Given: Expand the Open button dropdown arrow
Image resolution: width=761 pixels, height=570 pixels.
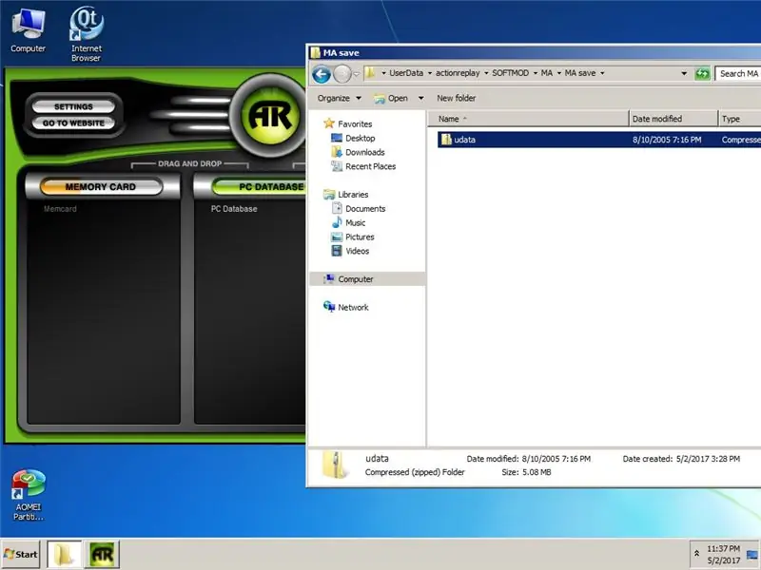Looking at the screenshot, I should coord(420,99).
